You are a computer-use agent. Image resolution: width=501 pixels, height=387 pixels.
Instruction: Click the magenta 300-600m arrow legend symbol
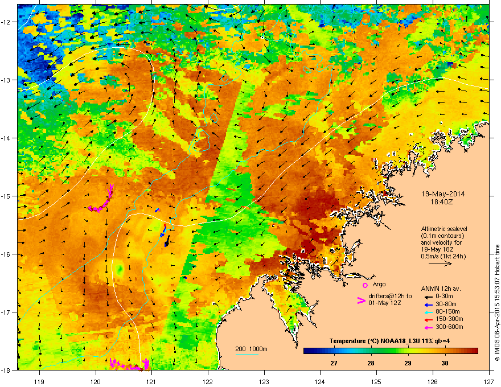pos(429,328)
